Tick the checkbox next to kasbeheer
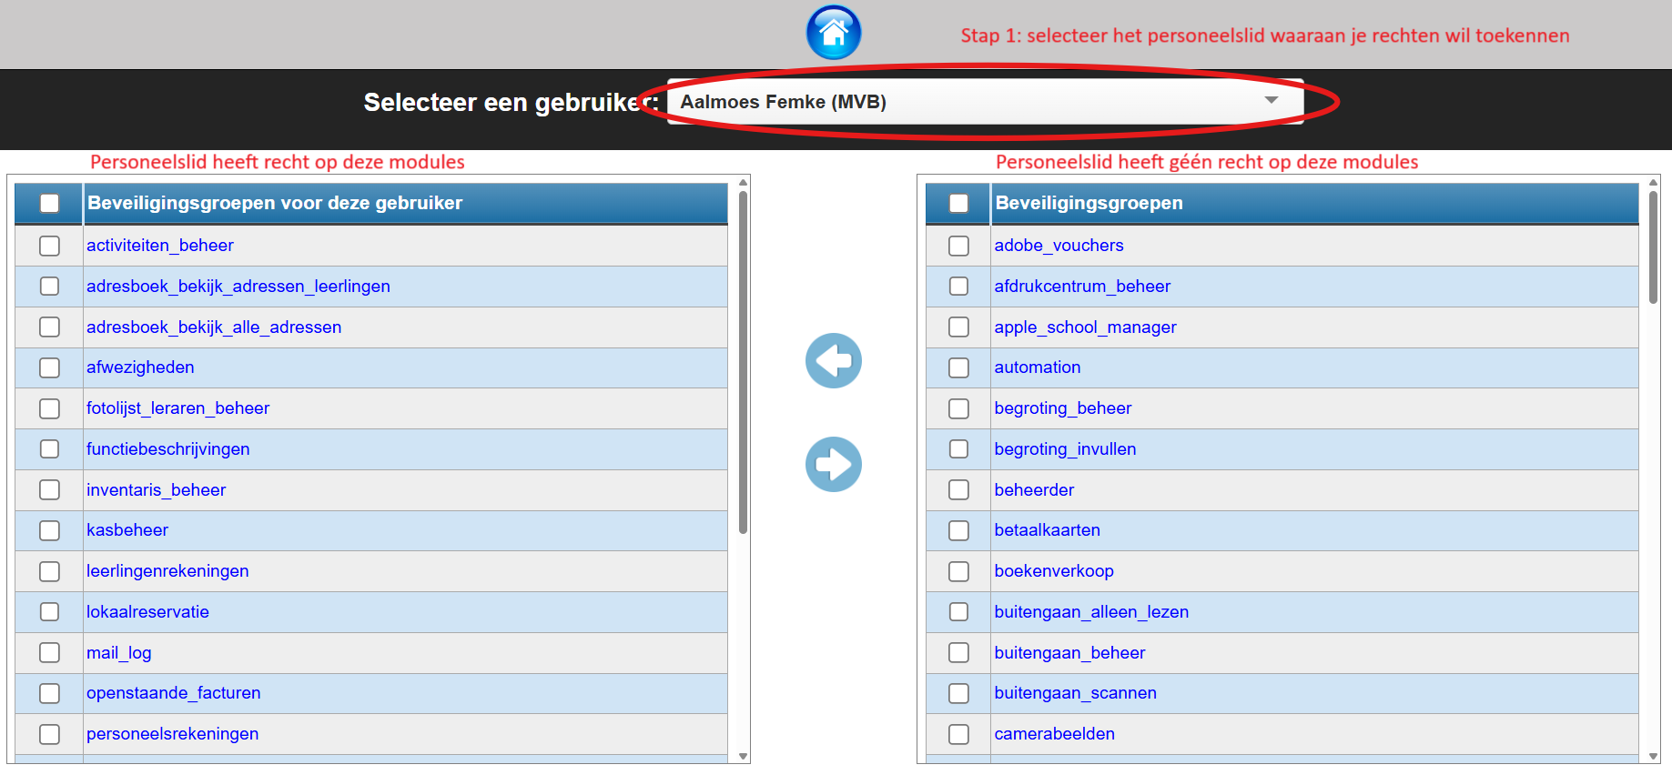The height and width of the screenshot is (775, 1672). (50, 530)
